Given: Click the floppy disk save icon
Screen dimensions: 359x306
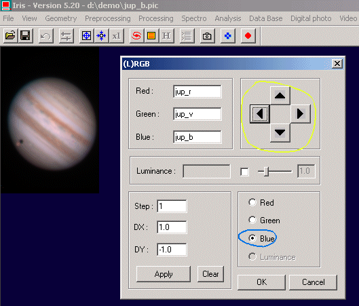Looking at the screenshot, I should tap(25, 36).
